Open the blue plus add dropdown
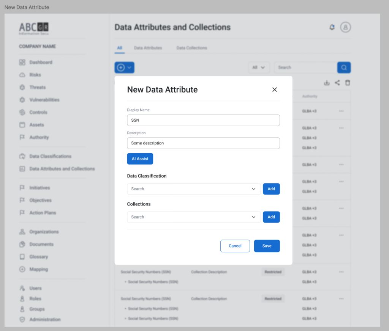 (124, 67)
